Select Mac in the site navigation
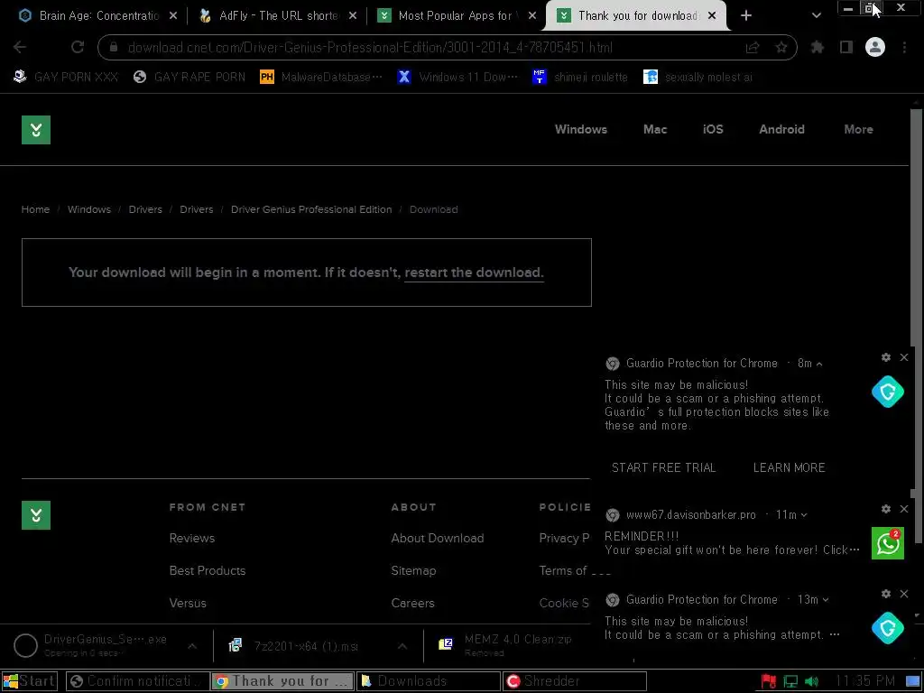 click(655, 130)
